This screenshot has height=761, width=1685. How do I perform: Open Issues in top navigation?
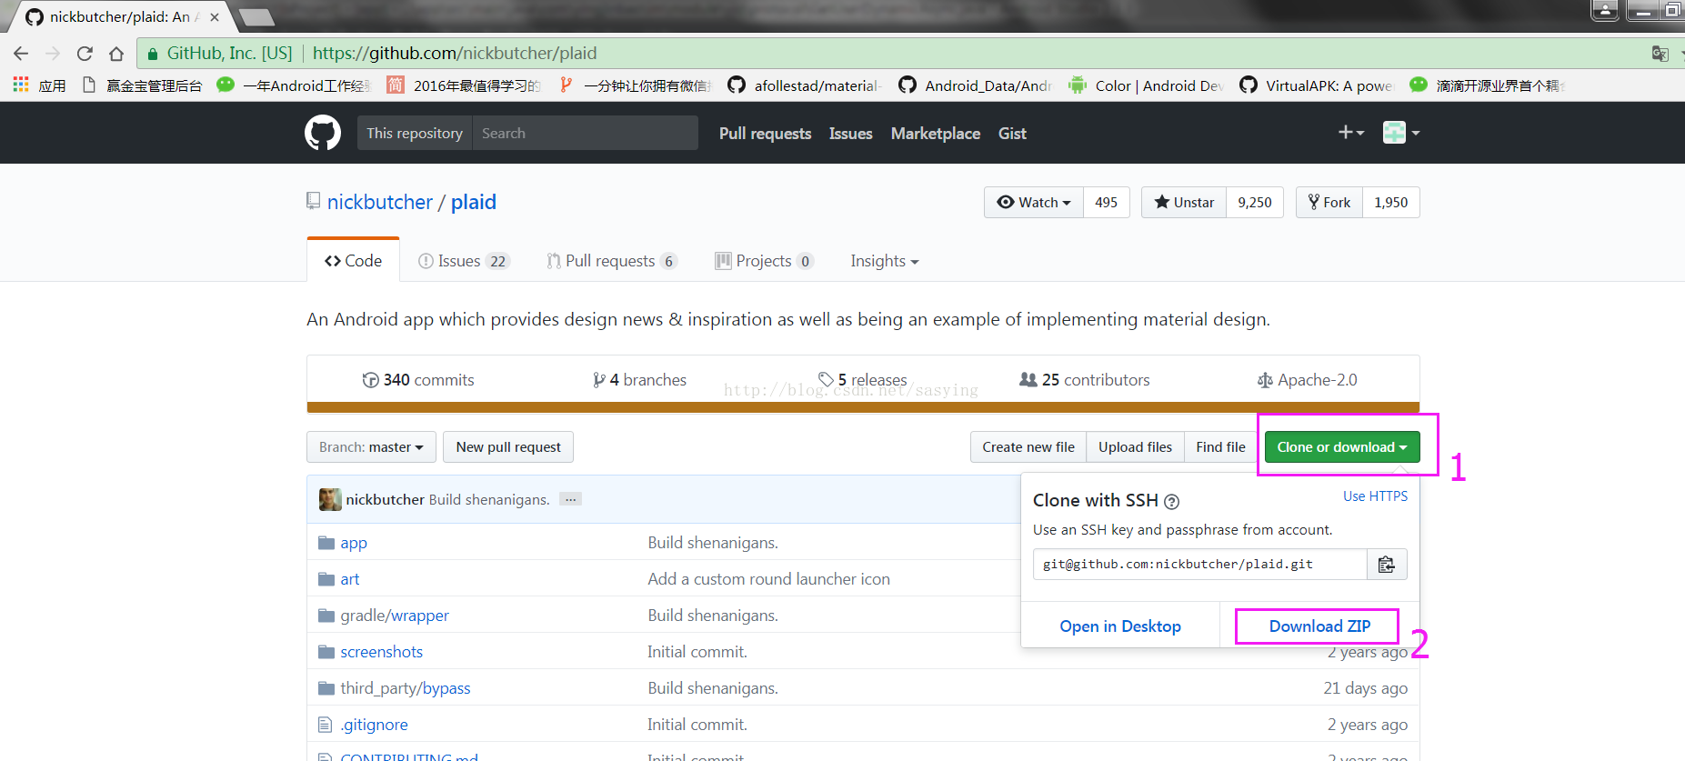(x=850, y=134)
